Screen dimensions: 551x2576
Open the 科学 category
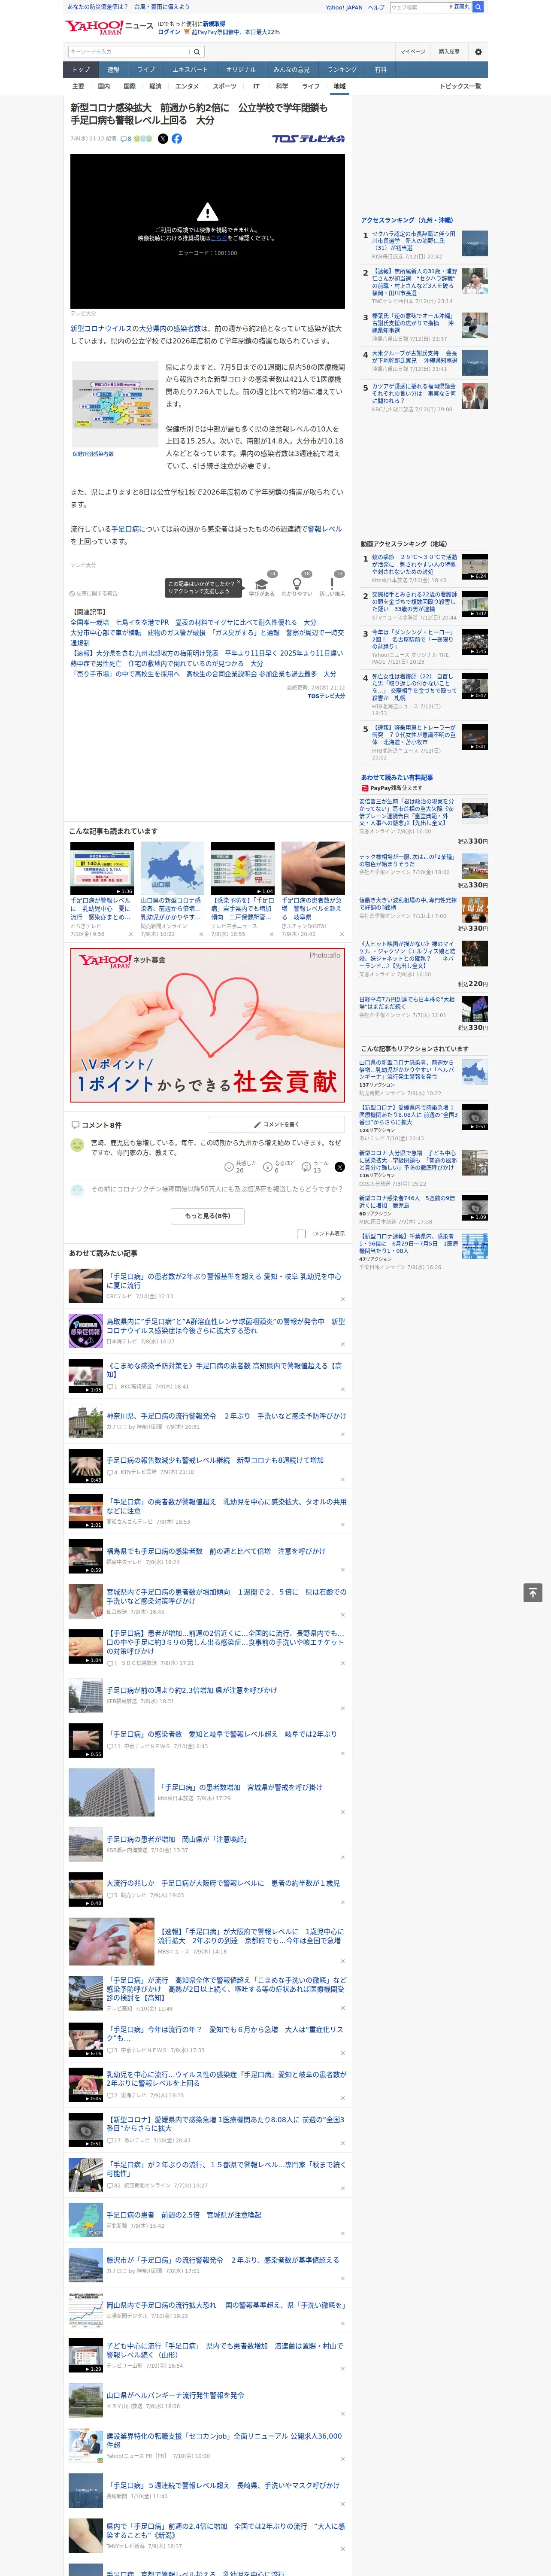point(282,87)
